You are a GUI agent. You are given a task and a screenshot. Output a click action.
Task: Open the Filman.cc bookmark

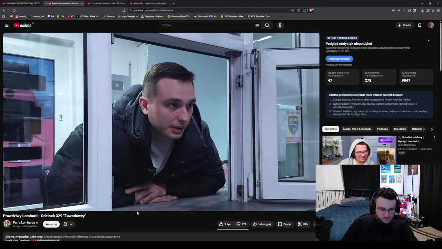[109, 16]
